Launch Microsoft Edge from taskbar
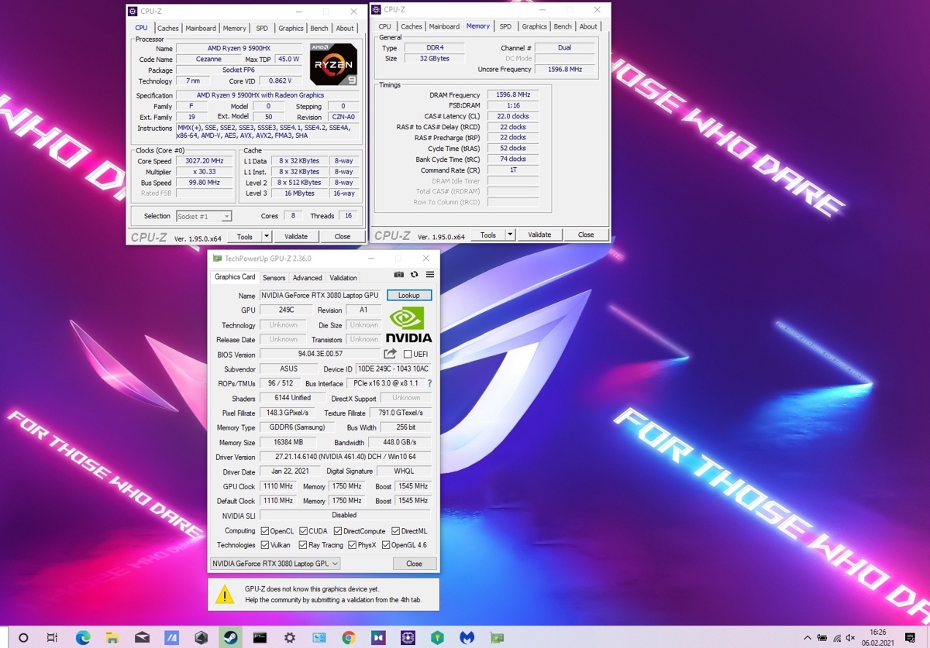The width and height of the screenshot is (930, 648). click(83, 638)
